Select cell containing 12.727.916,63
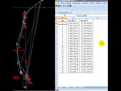The height and width of the screenshot is (91, 121). click(x=86, y=26)
